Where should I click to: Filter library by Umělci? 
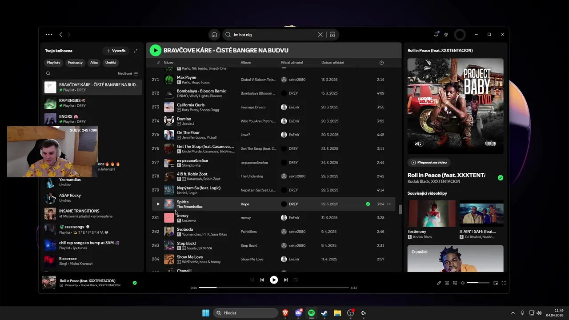point(111,63)
